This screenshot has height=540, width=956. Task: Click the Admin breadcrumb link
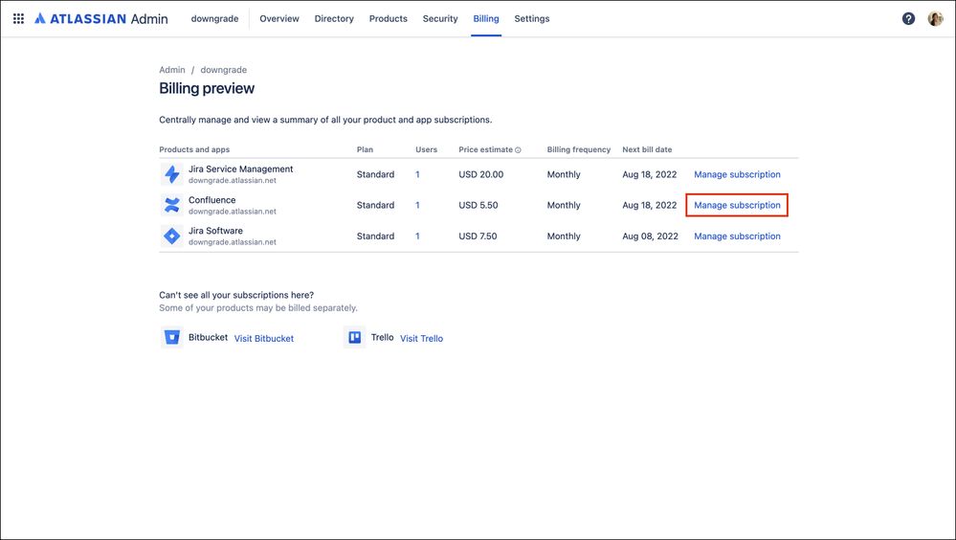click(x=172, y=70)
